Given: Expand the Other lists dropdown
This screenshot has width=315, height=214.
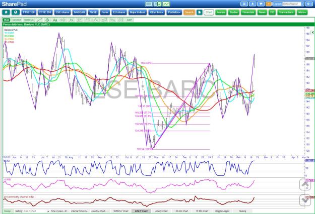Looking at the screenshot, I should pyautogui.click(x=157, y=12).
